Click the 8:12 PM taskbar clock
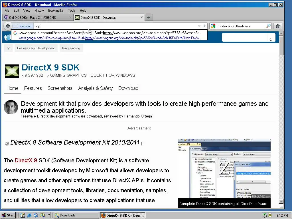Viewport: 292px width, 219px height. tap(282, 216)
